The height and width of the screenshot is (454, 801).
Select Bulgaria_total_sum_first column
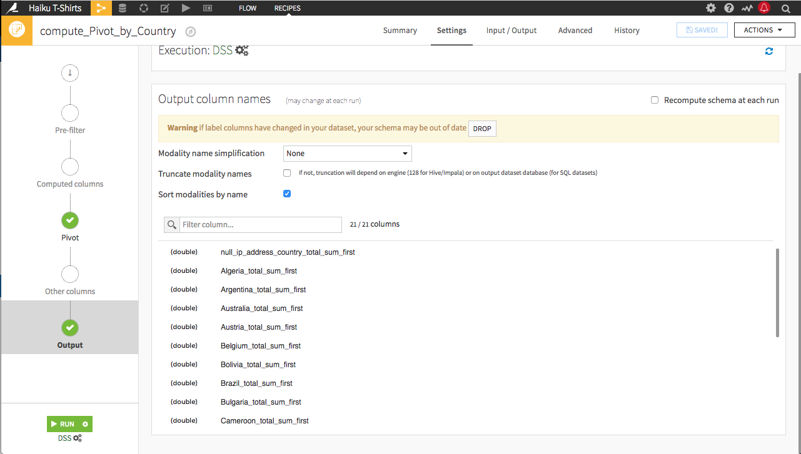coord(261,402)
